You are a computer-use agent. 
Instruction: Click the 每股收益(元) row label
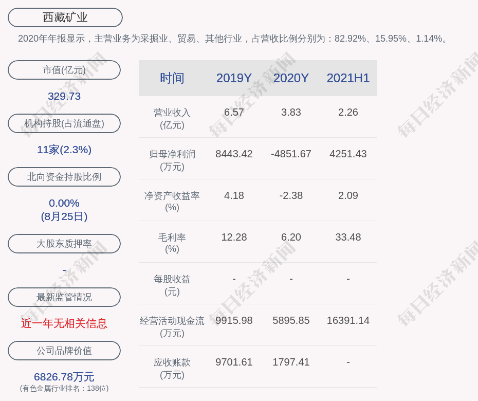pyautogui.click(x=172, y=285)
